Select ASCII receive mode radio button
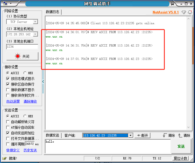This screenshot has height=163, width=195. 8,73
